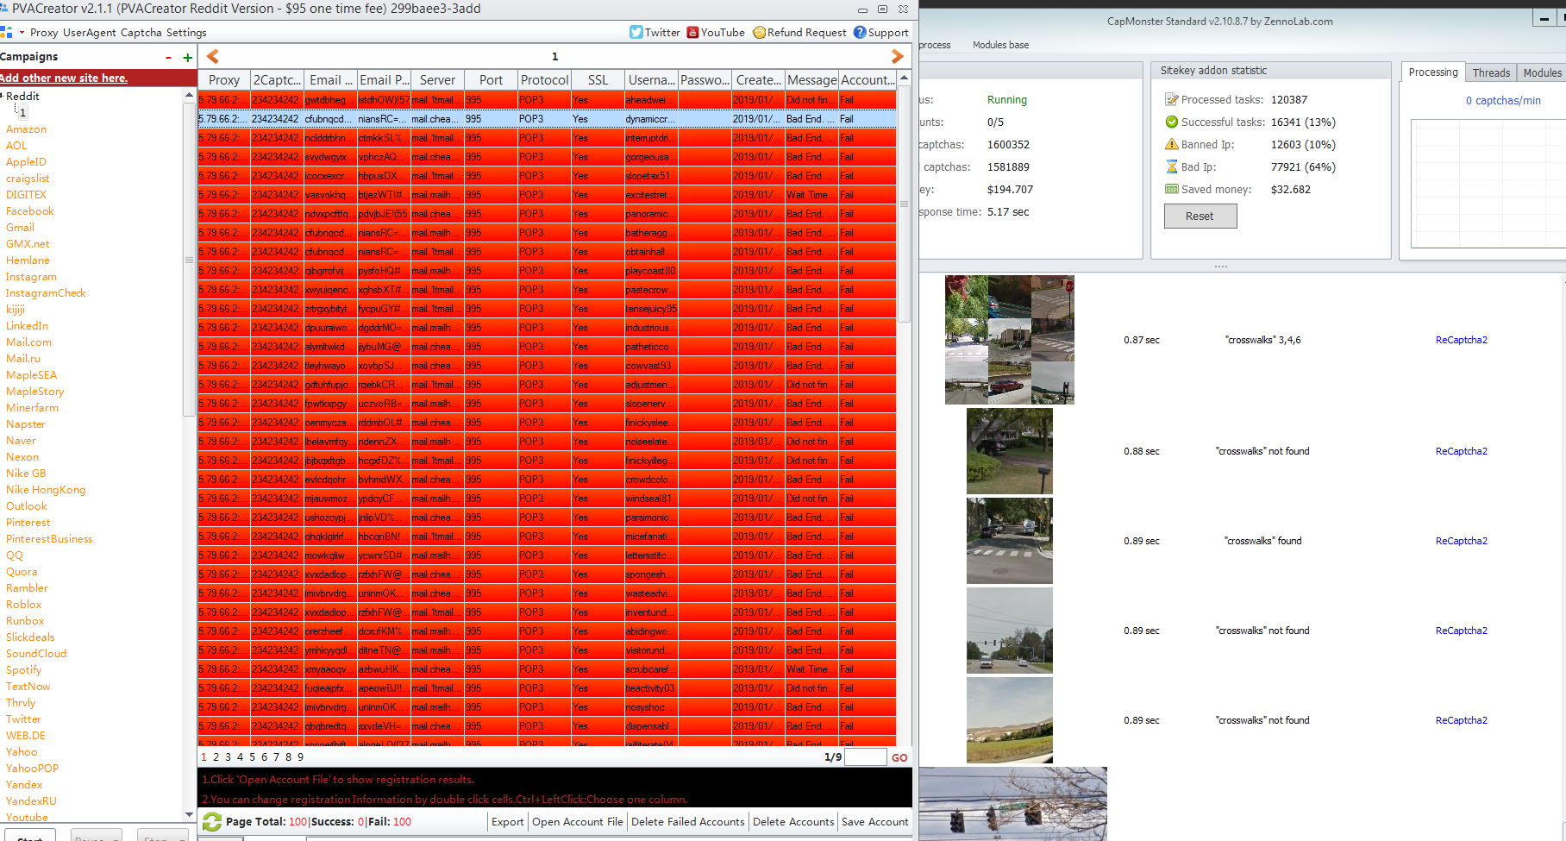This screenshot has width=1566, height=841.
Task: Switch to the Threads tab in CapMonster
Action: coord(1491,72)
